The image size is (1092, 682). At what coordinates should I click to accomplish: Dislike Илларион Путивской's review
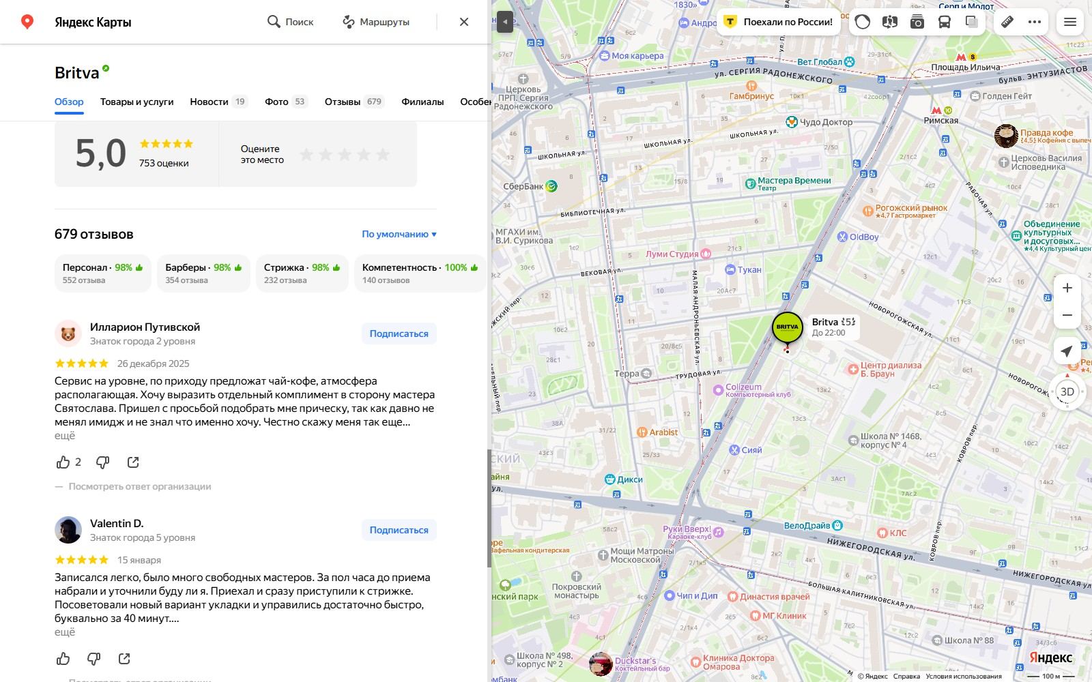(x=102, y=462)
